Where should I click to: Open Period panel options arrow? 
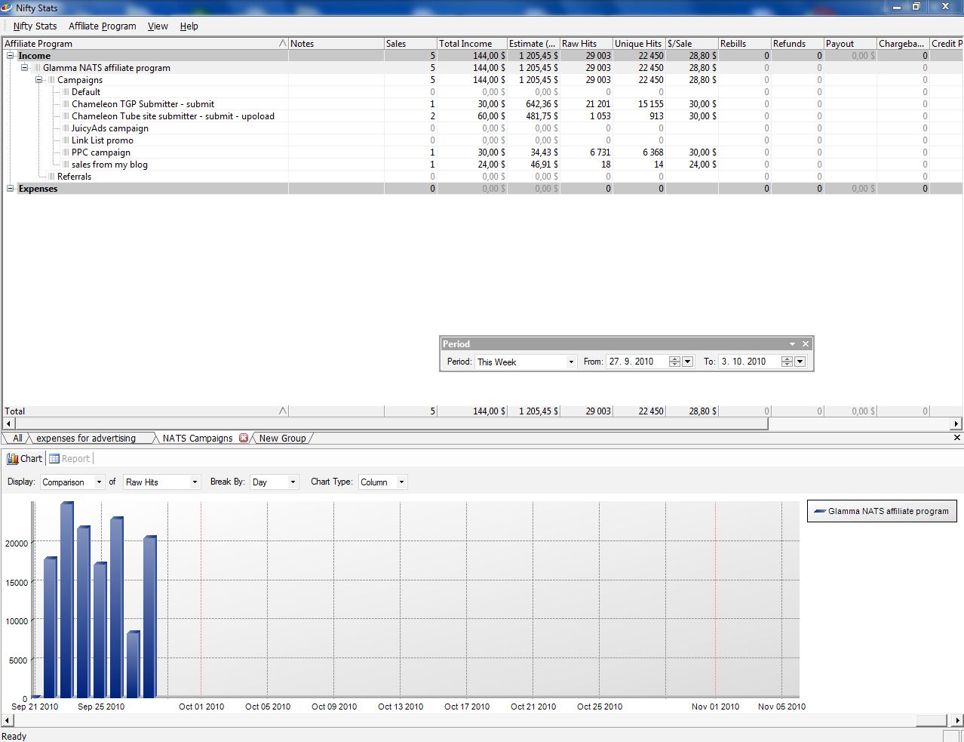792,344
